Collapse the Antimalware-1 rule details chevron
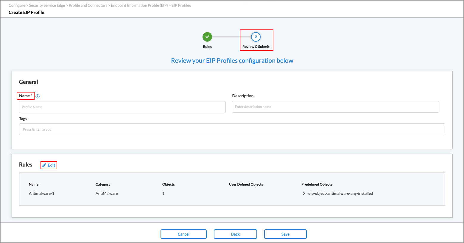Viewport: 464px width, 243px height. pos(303,193)
